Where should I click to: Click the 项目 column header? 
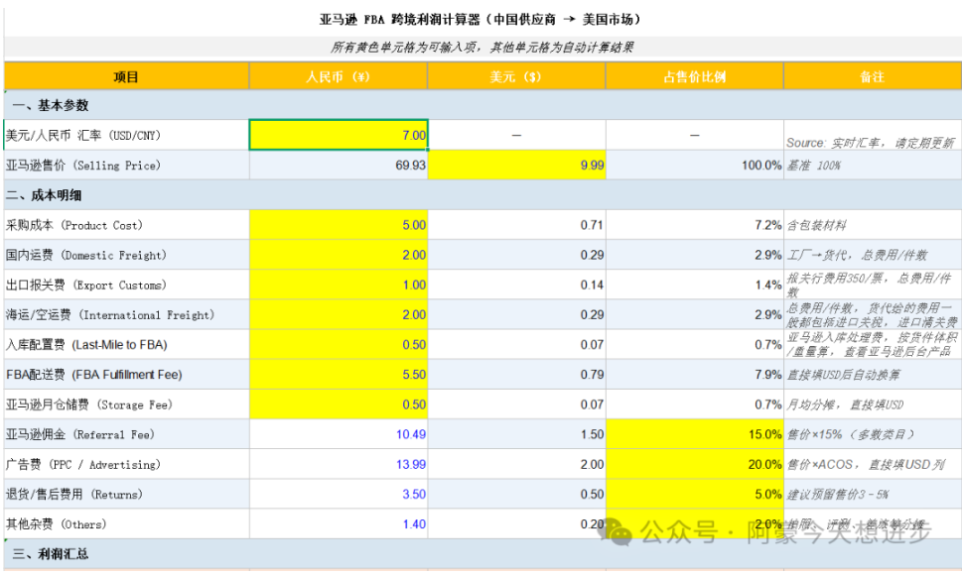(x=126, y=76)
